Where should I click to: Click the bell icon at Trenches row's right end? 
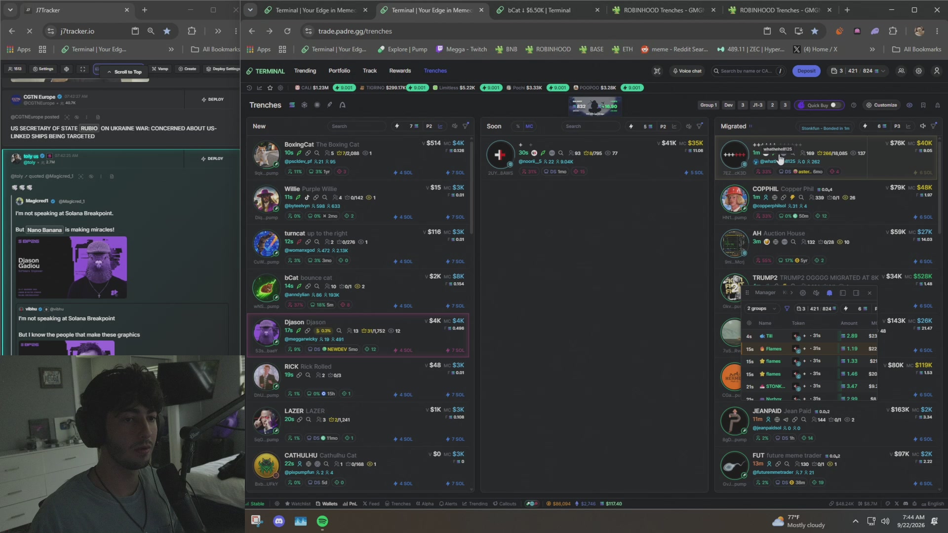(938, 105)
